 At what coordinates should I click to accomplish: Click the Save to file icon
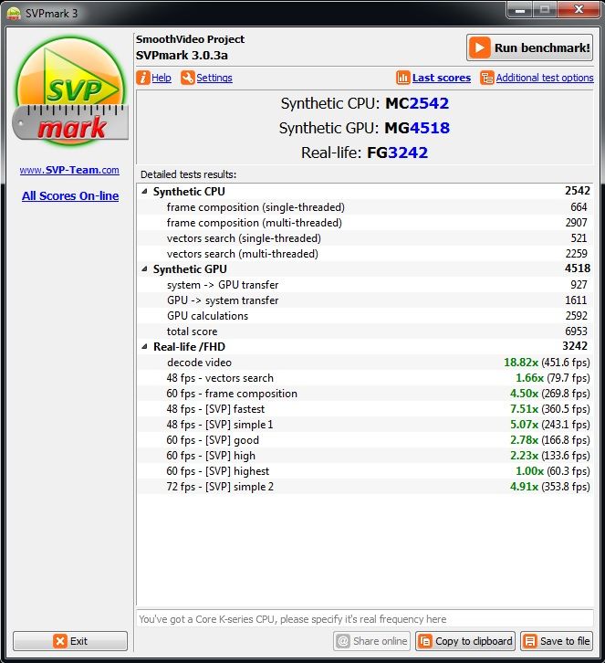(530, 641)
